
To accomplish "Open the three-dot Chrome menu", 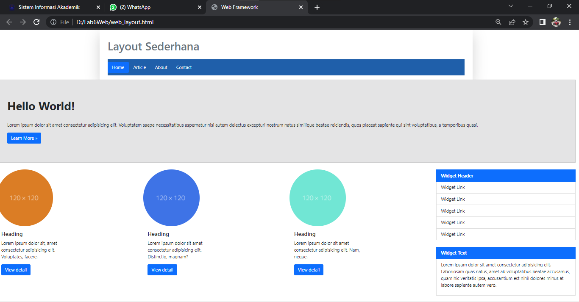I will tap(570, 22).
